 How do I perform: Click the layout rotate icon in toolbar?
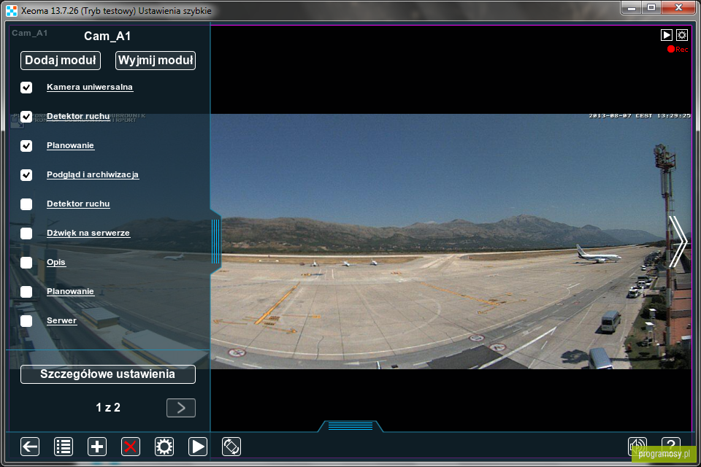click(231, 447)
